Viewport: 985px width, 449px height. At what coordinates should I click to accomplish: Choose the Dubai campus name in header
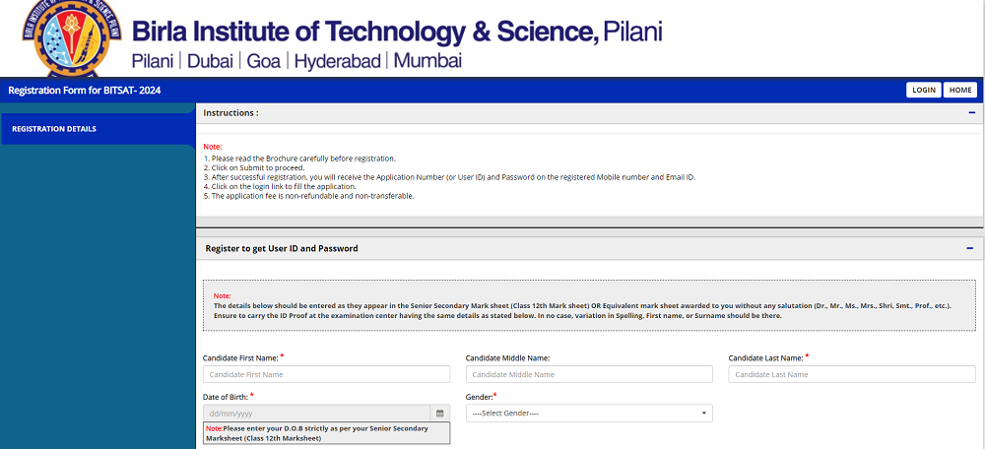pyautogui.click(x=211, y=60)
